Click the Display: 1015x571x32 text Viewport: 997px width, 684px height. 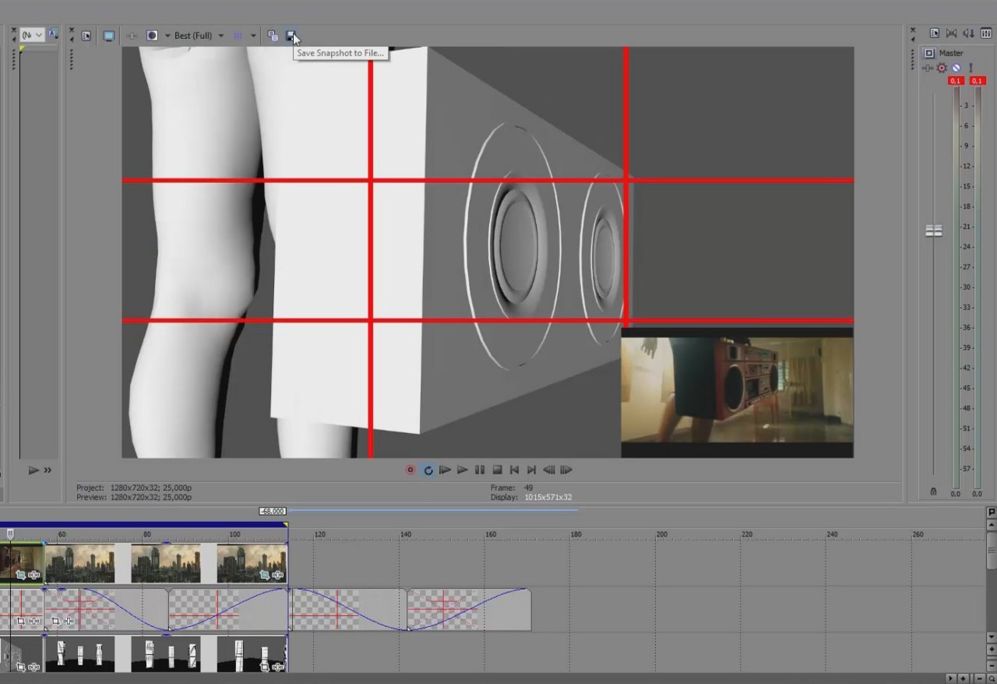[531, 497]
